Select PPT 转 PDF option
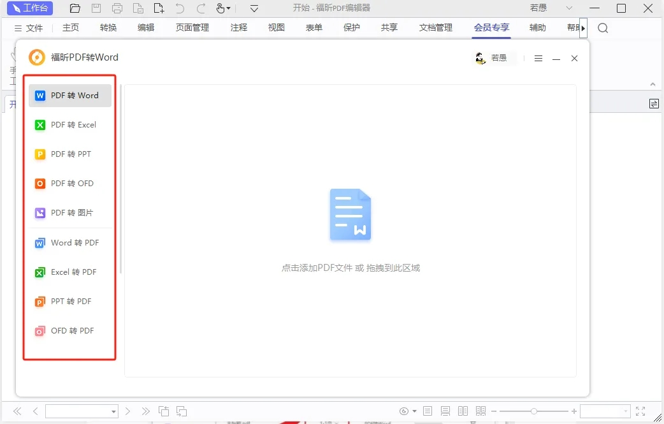The image size is (664, 424). coord(70,301)
